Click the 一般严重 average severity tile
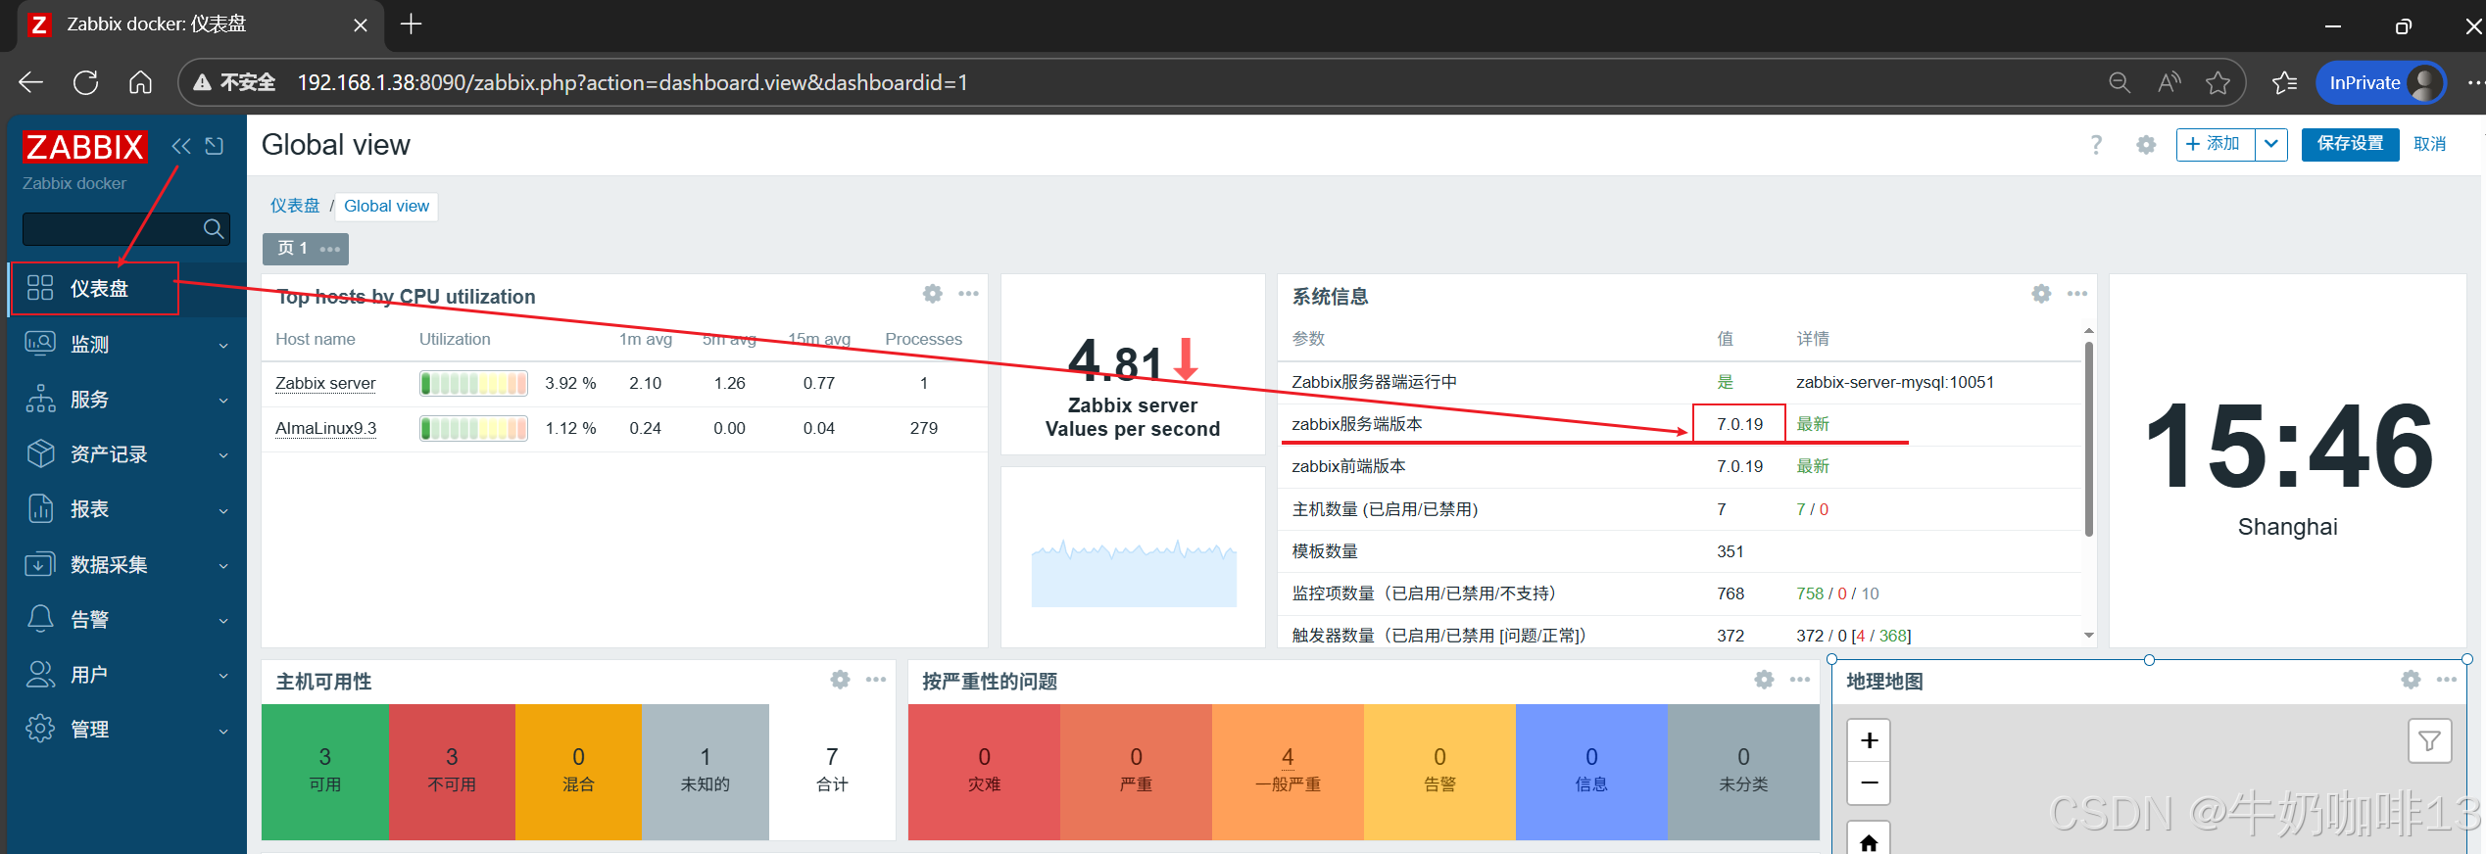The image size is (2486, 854). pyautogui.click(x=1288, y=772)
